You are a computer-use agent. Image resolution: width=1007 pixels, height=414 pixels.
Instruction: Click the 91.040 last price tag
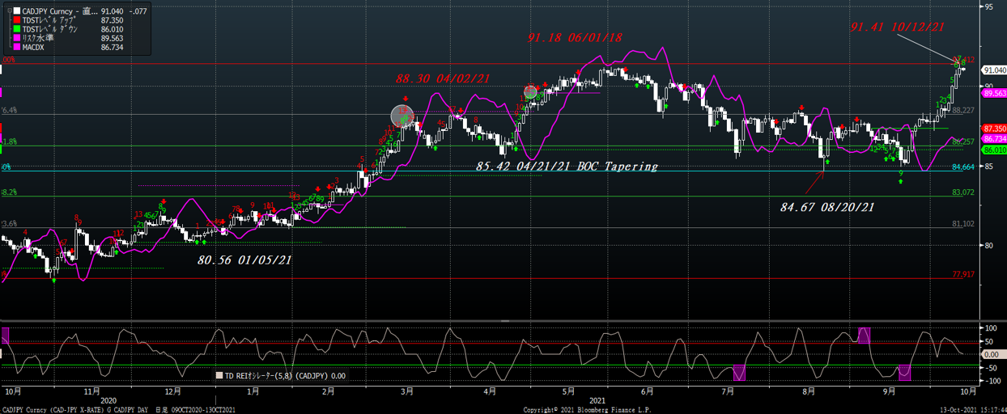[993, 70]
